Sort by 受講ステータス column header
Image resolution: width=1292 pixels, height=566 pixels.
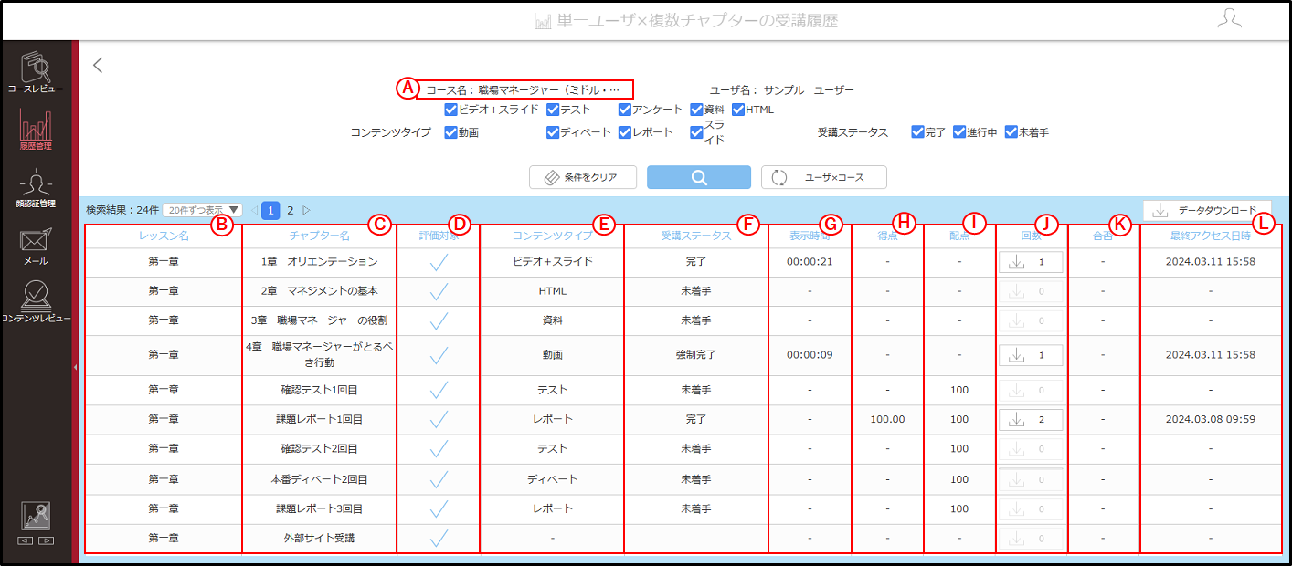click(696, 236)
